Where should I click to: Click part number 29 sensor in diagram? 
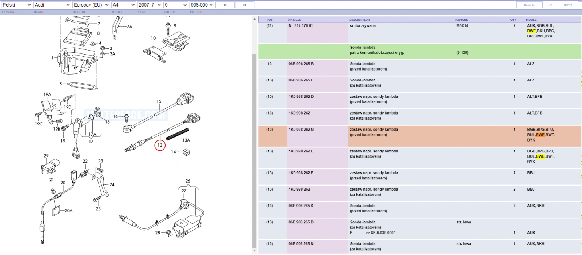(46, 156)
